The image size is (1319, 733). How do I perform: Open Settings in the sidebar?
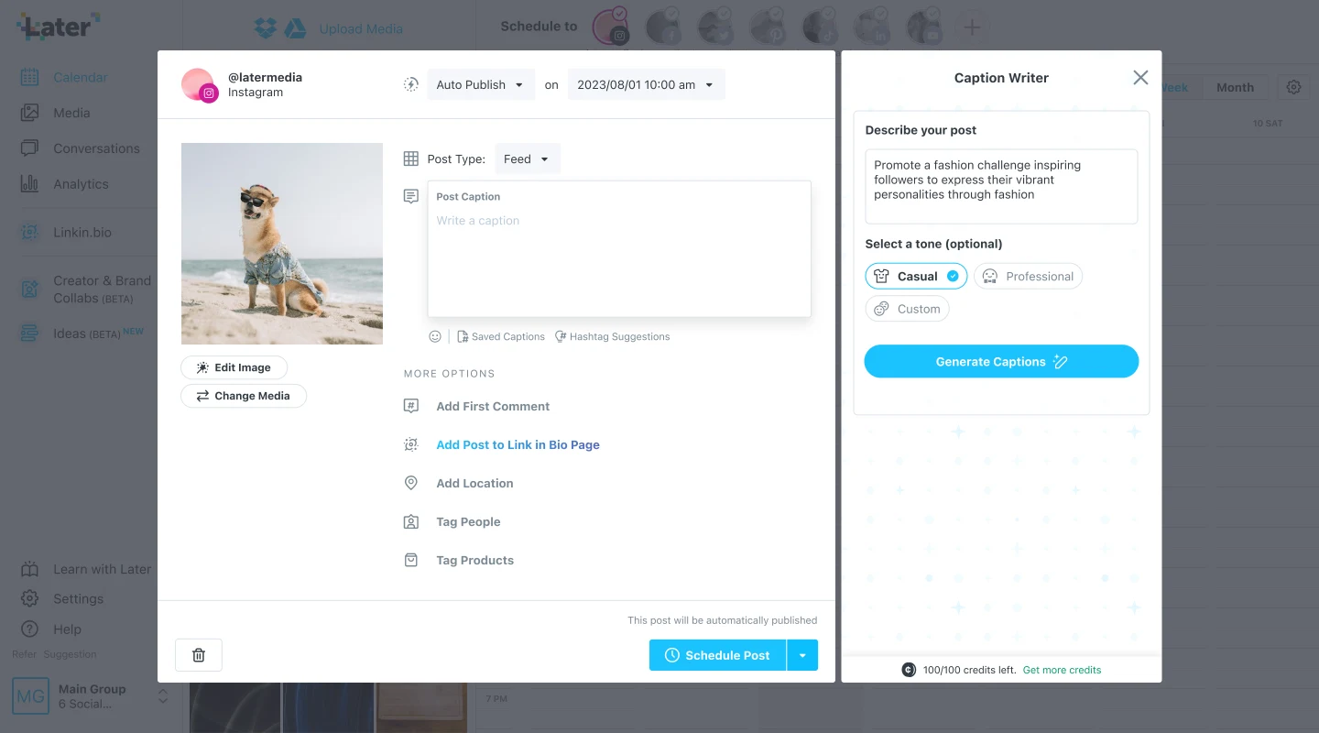(x=61, y=598)
